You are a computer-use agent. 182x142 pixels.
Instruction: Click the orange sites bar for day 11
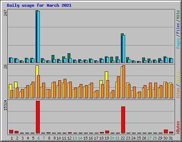[x=65, y=88]
